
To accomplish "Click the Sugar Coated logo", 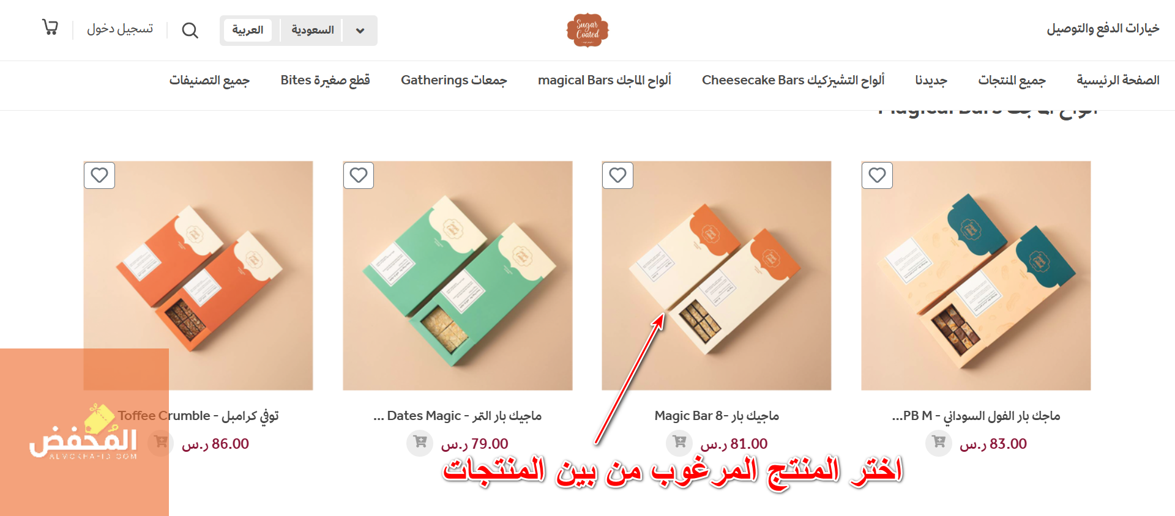I will (587, 30).
